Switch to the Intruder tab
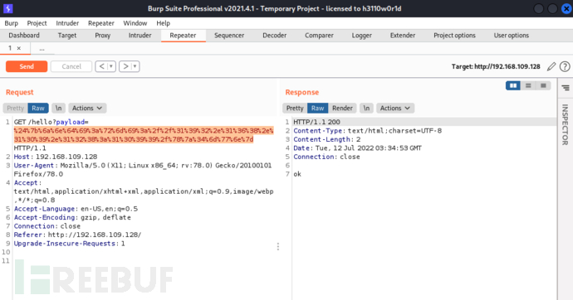This screenshot has width=573, height=300. 140,36
